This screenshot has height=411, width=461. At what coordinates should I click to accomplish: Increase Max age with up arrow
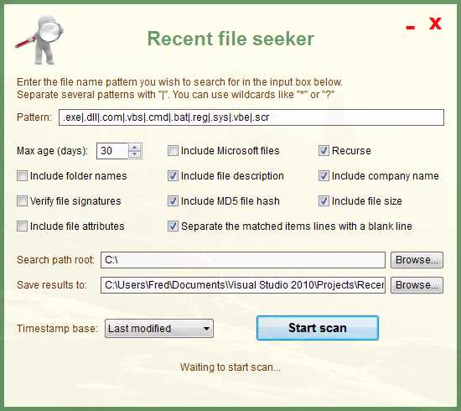135,148
